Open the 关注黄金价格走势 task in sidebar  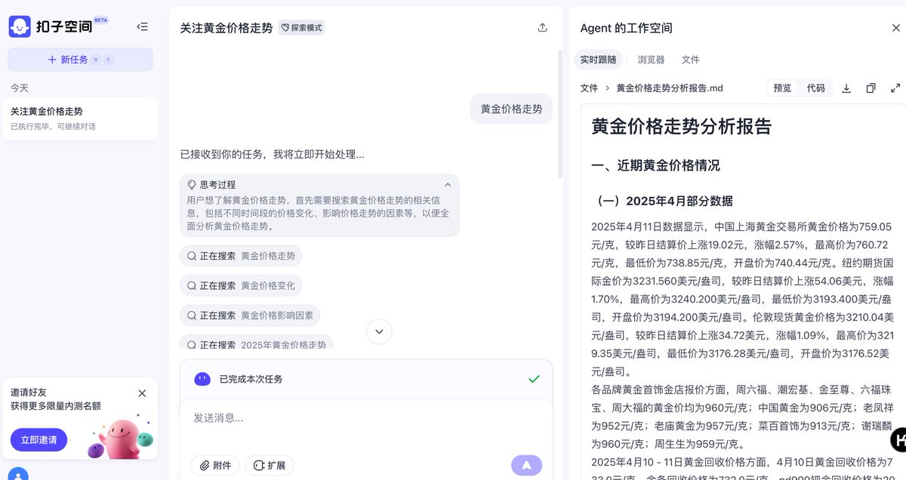pyautogui.click(x=80, y=118)
